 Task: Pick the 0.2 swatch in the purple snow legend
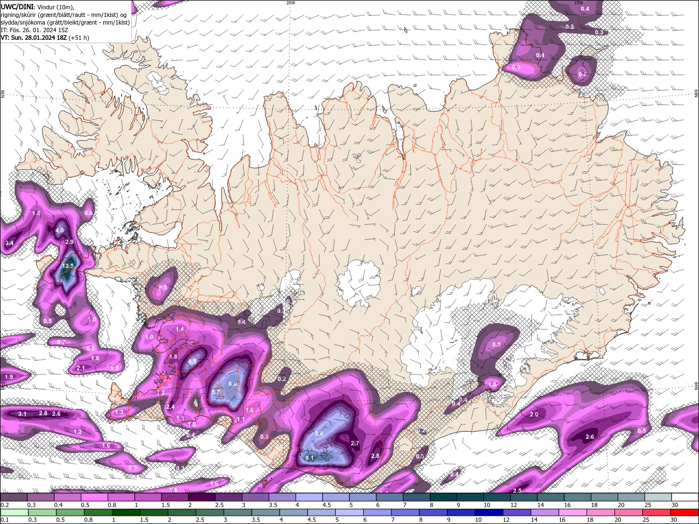pos(14,497)
